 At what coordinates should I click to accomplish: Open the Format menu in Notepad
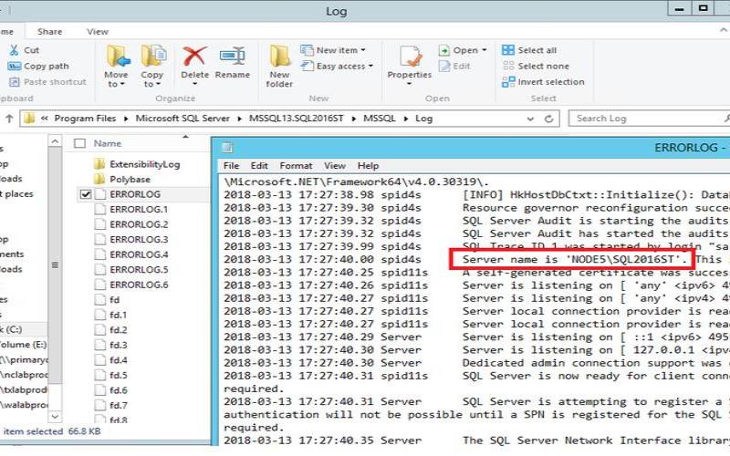coord(296,166)
